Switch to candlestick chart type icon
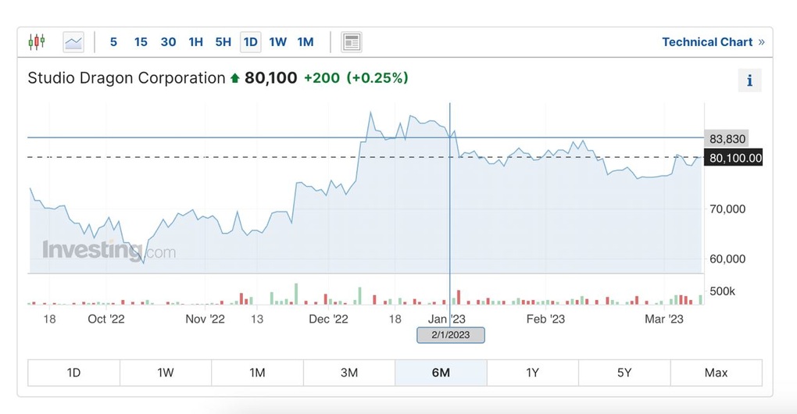This screenshot has height=414, width=797. (37, 41)
